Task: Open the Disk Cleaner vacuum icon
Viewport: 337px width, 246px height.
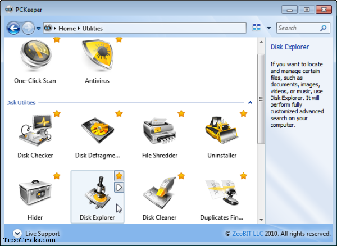Action: coord(160,193)
